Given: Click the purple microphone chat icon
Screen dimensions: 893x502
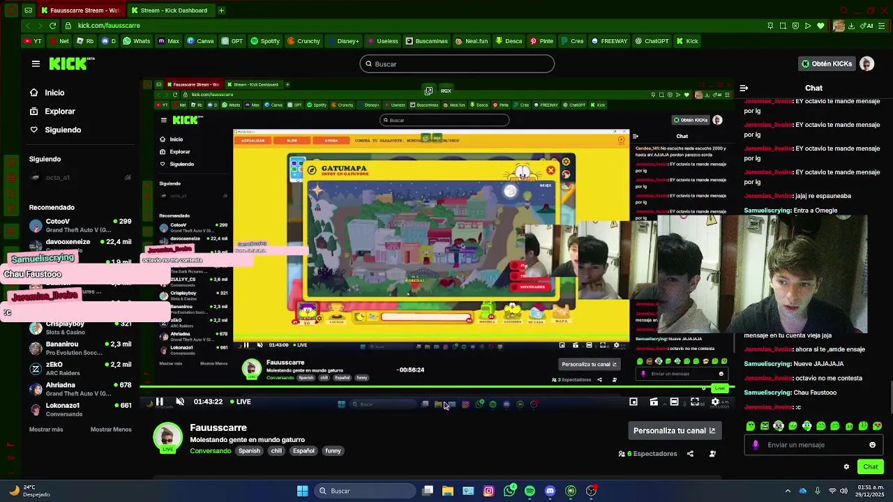Looking at the screenshot, I should 756,445.
